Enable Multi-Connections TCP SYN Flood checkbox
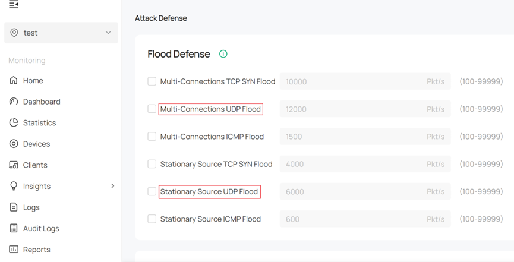 click(152, 81)
